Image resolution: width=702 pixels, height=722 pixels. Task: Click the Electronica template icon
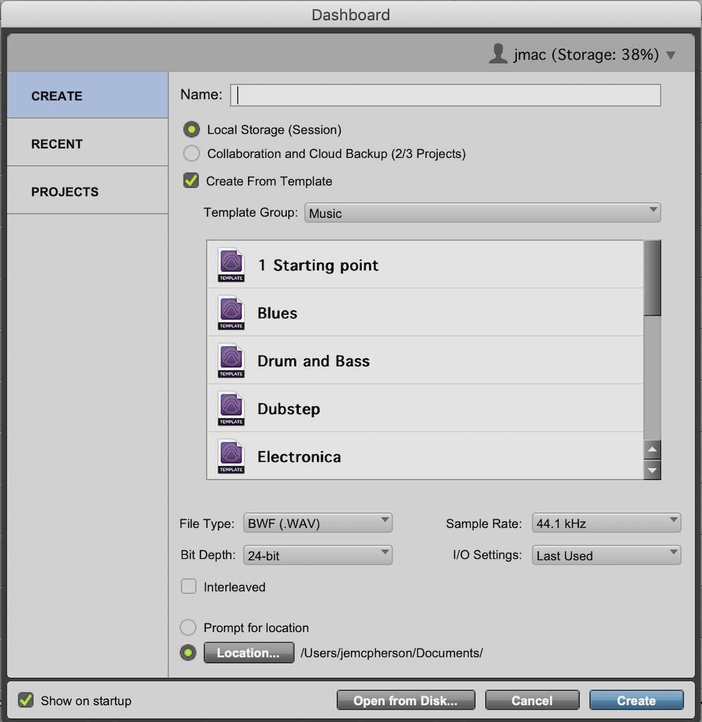pos(231,457)
